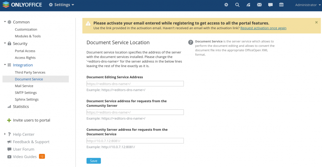Viewport: 322px width, 167px height.
Task: Focus Document Service address for Community Server field
Action: pos(135,112)
